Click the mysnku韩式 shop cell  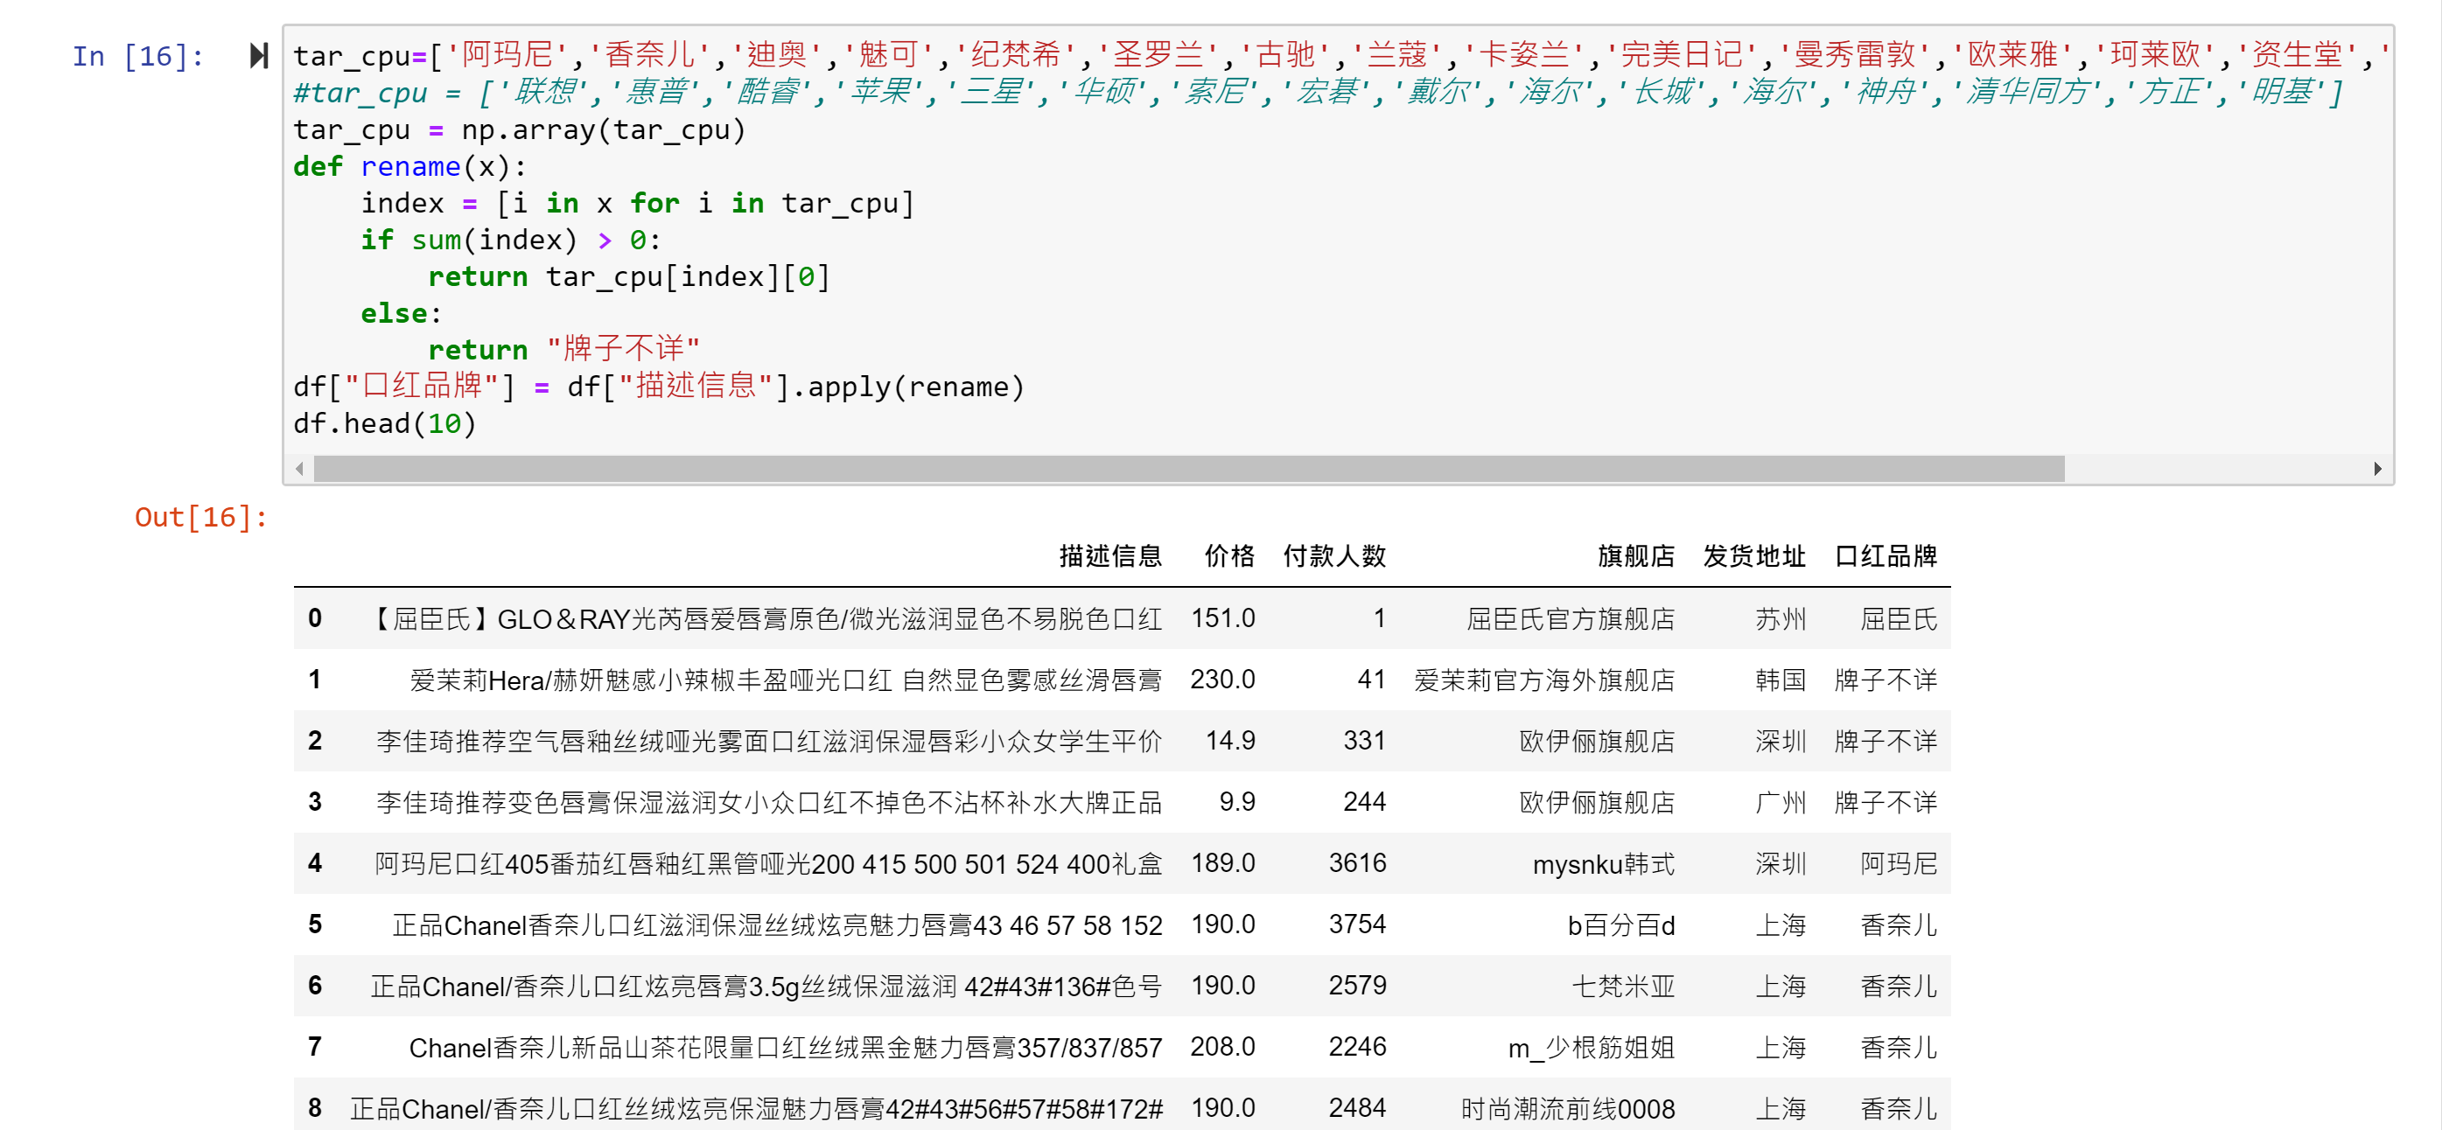click(x=1602, y=863)
